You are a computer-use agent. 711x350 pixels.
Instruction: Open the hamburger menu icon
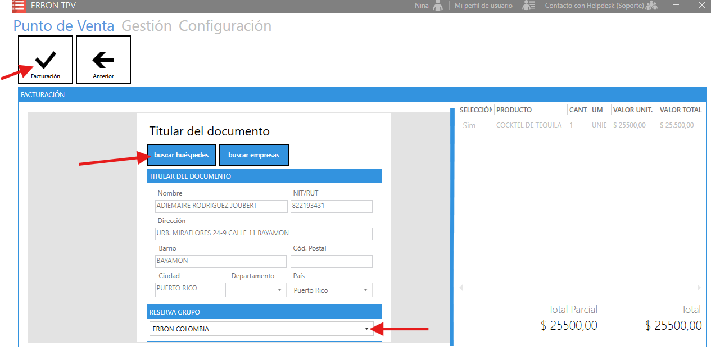(19, 6)
